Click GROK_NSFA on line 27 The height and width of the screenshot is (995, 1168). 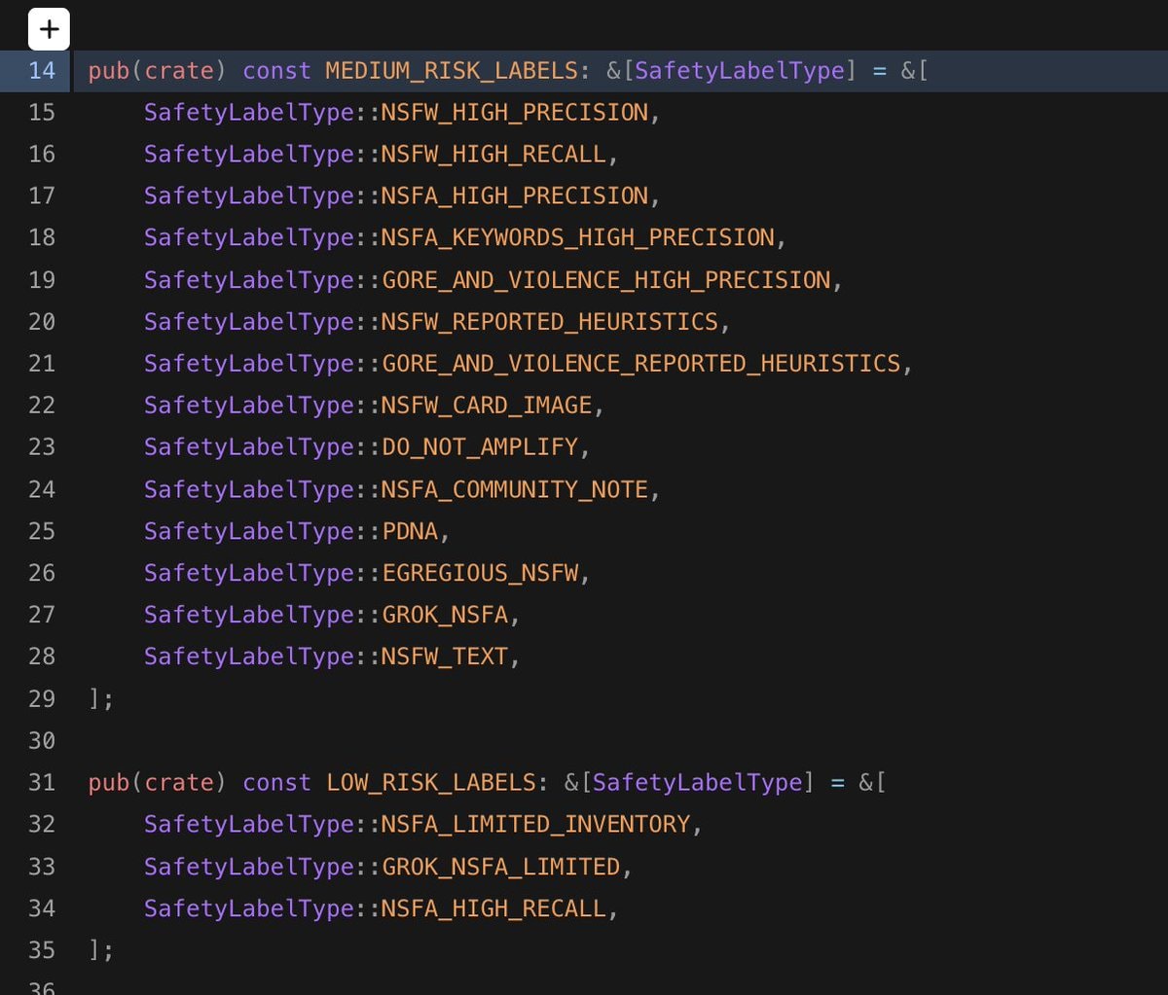pyautogui.click(x=445, y=615)
